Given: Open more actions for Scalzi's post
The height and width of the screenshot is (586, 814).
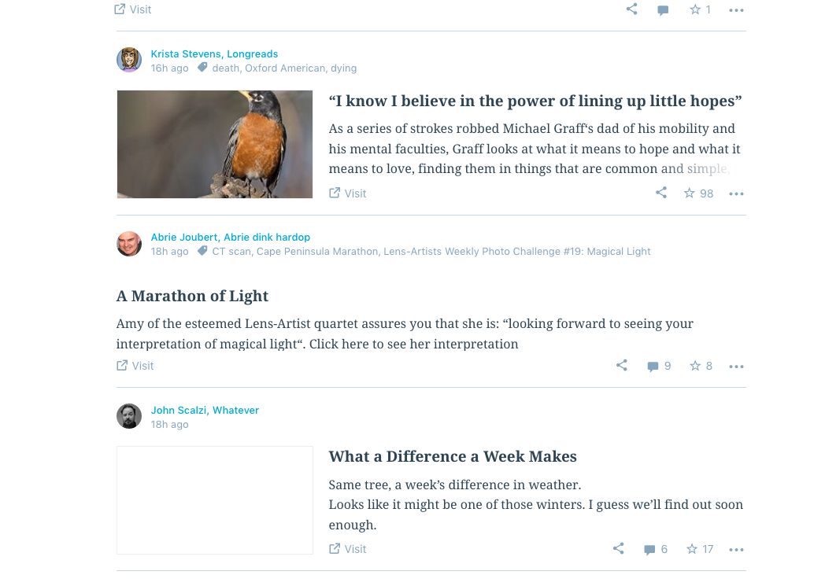Looking at the screenshot, I should [x=736, y=549].
